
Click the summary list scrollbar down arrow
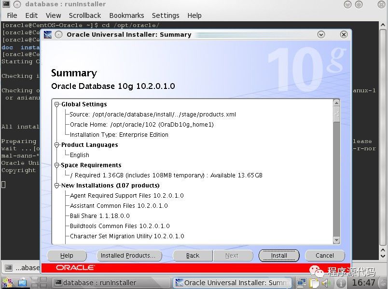[x=336, y=240]
